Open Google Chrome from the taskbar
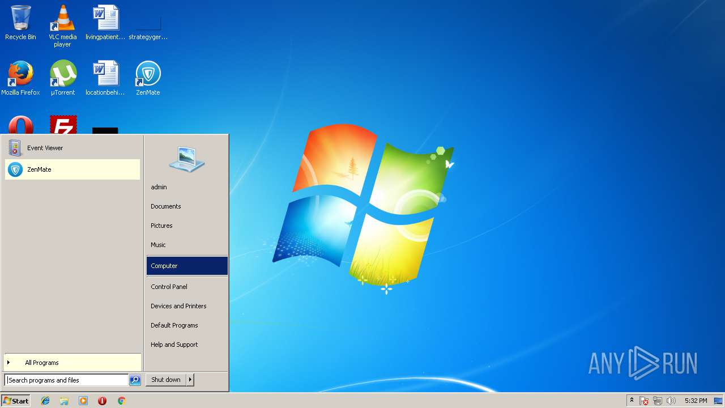The width and height of the screenshot is (725, 408). (x=121, y=401)
